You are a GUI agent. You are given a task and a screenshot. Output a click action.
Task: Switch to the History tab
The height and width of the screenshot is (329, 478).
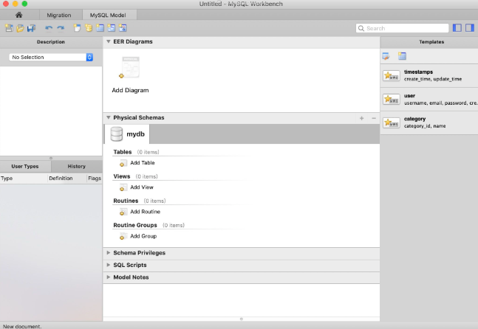coord(77,166)
